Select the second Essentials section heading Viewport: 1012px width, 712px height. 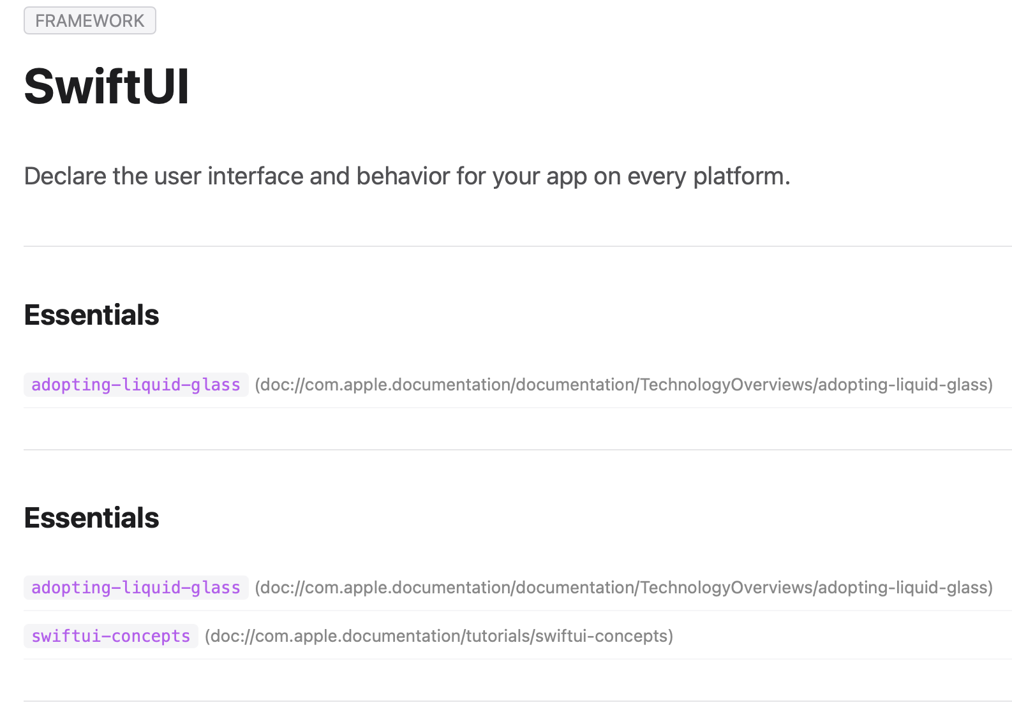(x=92, y=518)
